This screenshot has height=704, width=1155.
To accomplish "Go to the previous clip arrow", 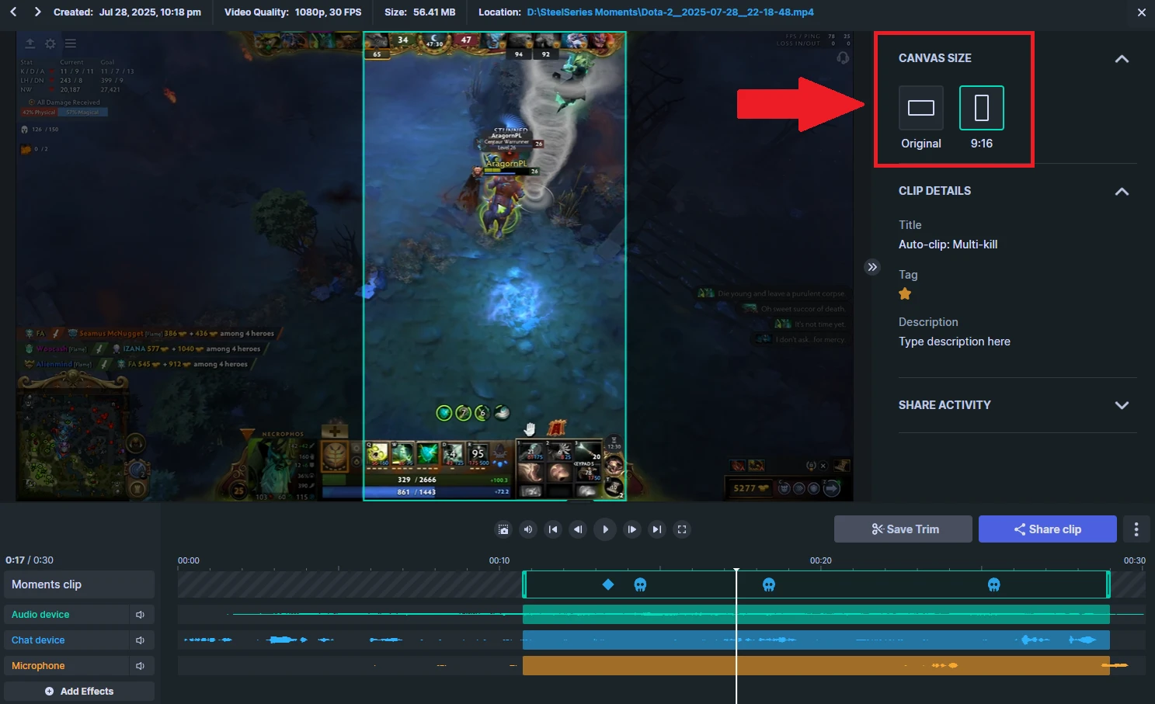I will pyautogui.click(x=13, y=12).
